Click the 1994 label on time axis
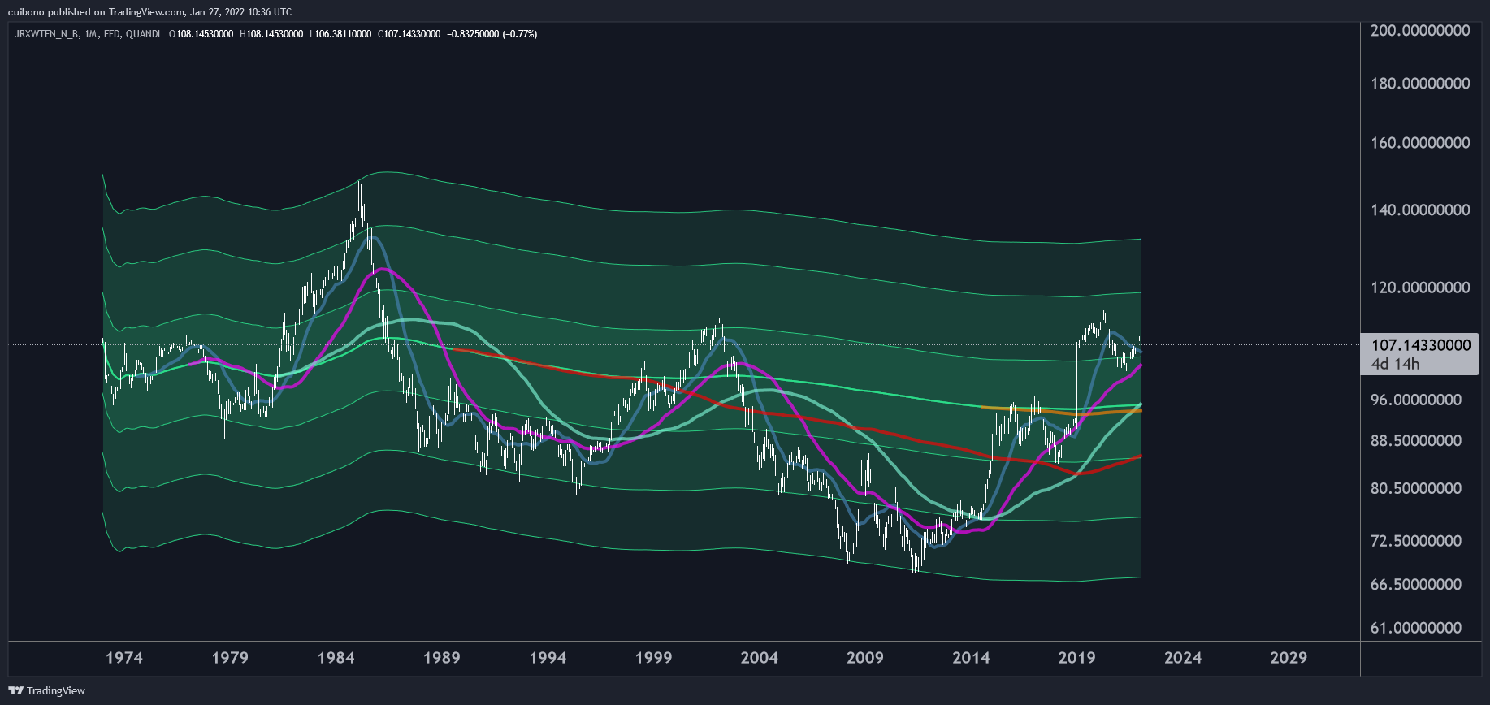The image size is (1490, 705). click(548, 658)
